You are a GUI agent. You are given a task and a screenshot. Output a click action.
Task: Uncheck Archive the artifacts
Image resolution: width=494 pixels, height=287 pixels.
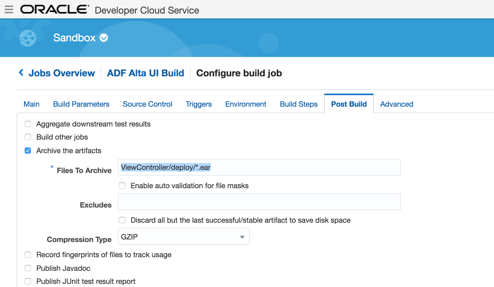(28, 150)
